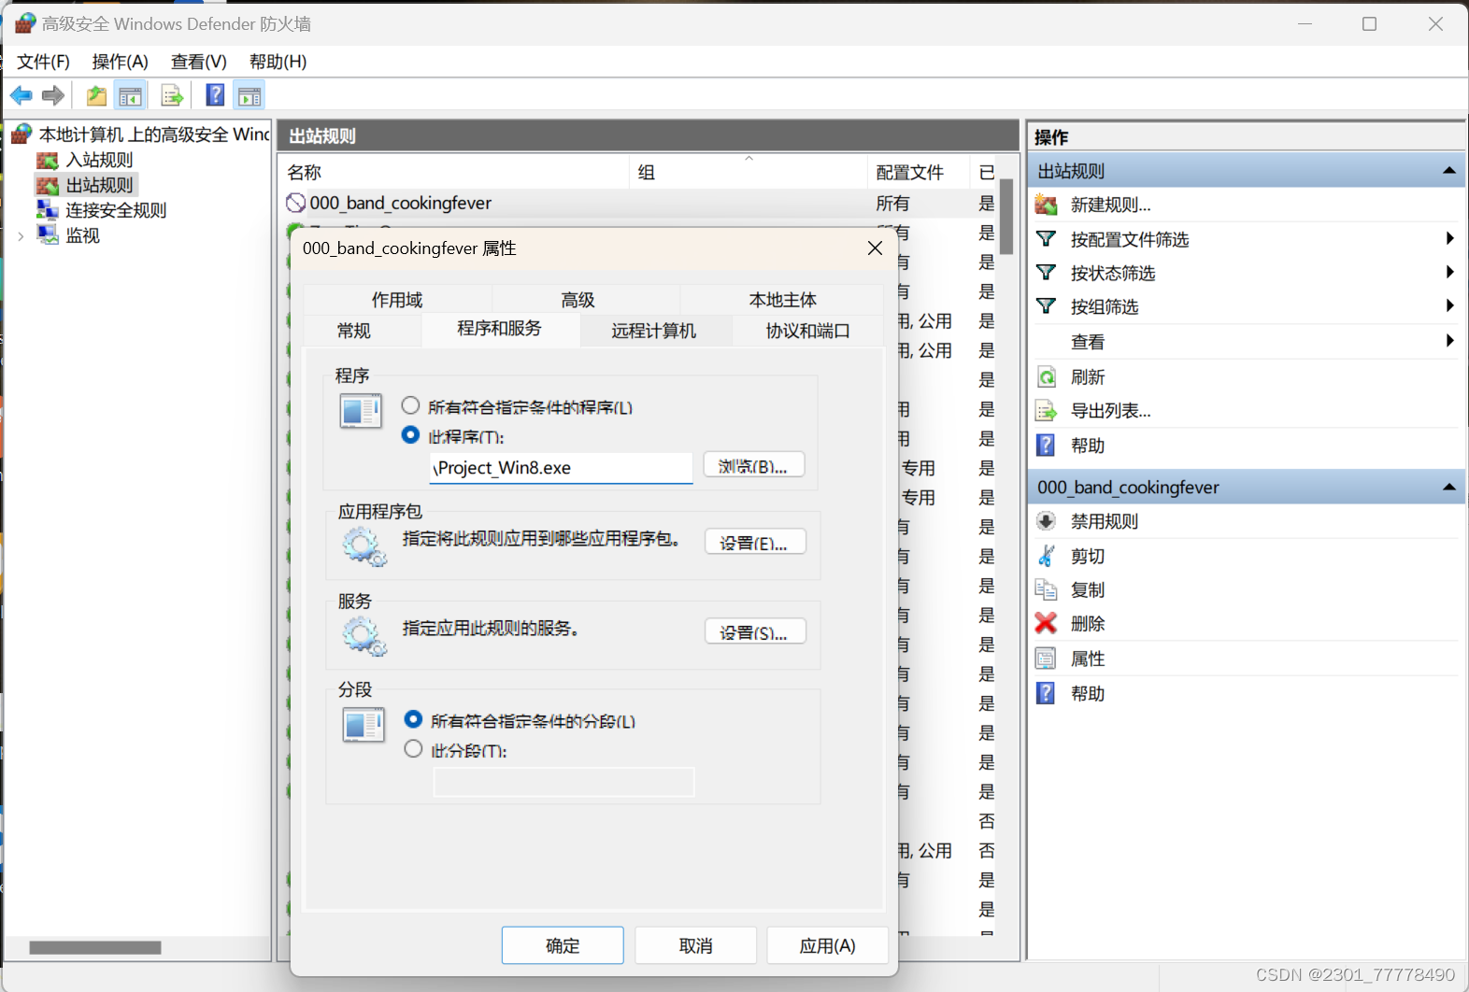Click the 连接安全规则 tree icon

tap(48, 210)
